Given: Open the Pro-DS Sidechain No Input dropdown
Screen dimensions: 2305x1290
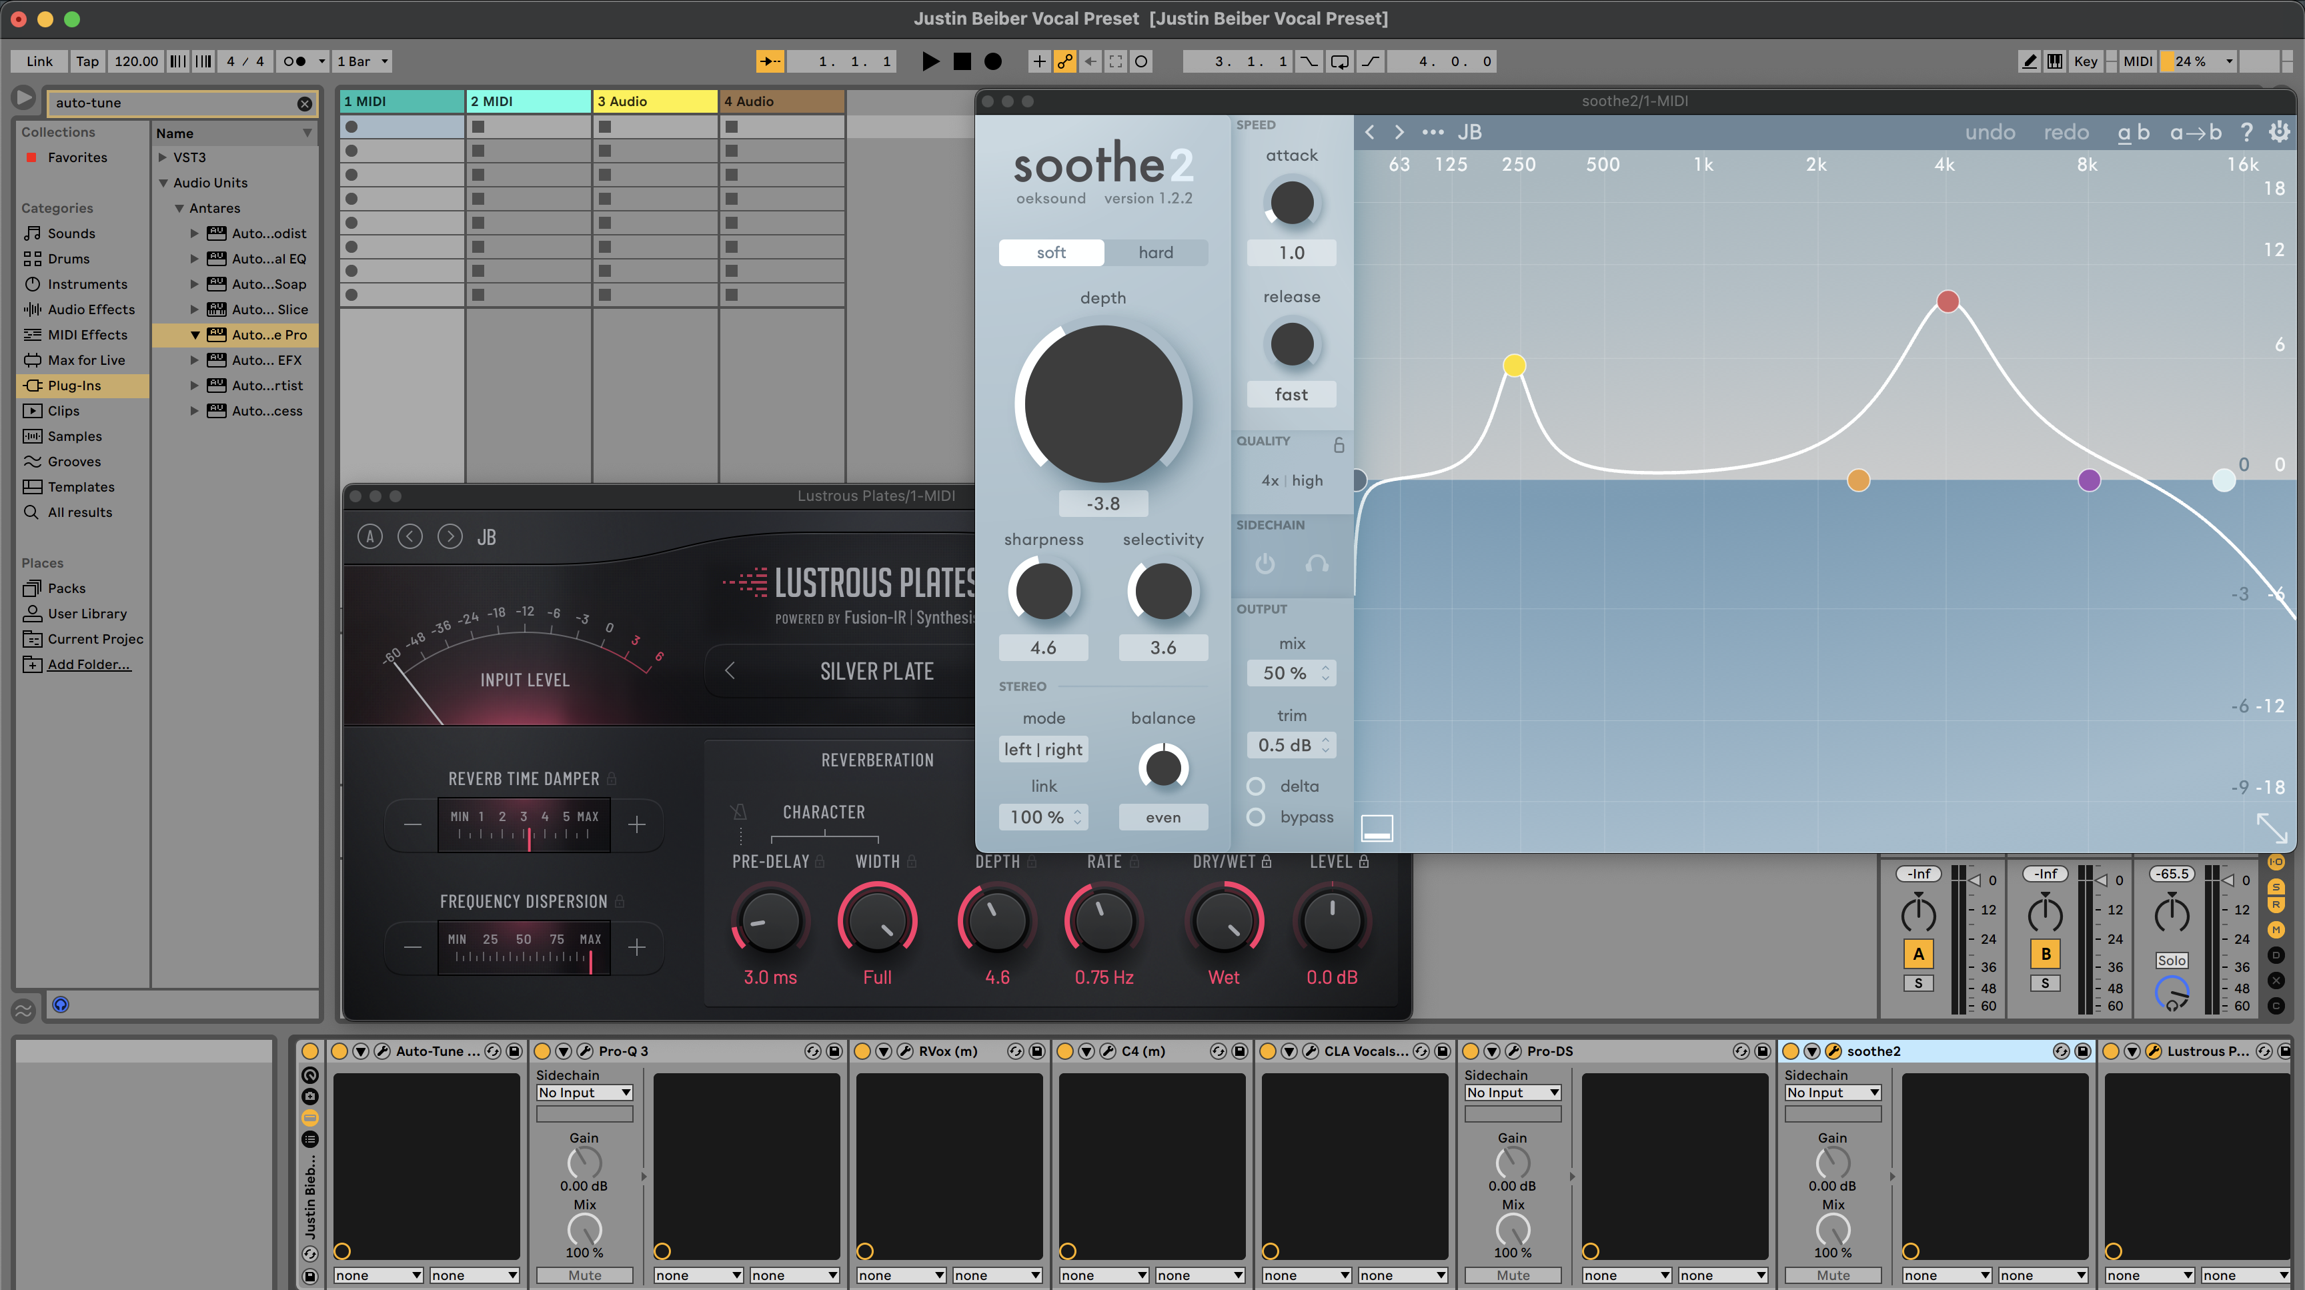Looking at the screenshot, I should click(1512, 1093).
